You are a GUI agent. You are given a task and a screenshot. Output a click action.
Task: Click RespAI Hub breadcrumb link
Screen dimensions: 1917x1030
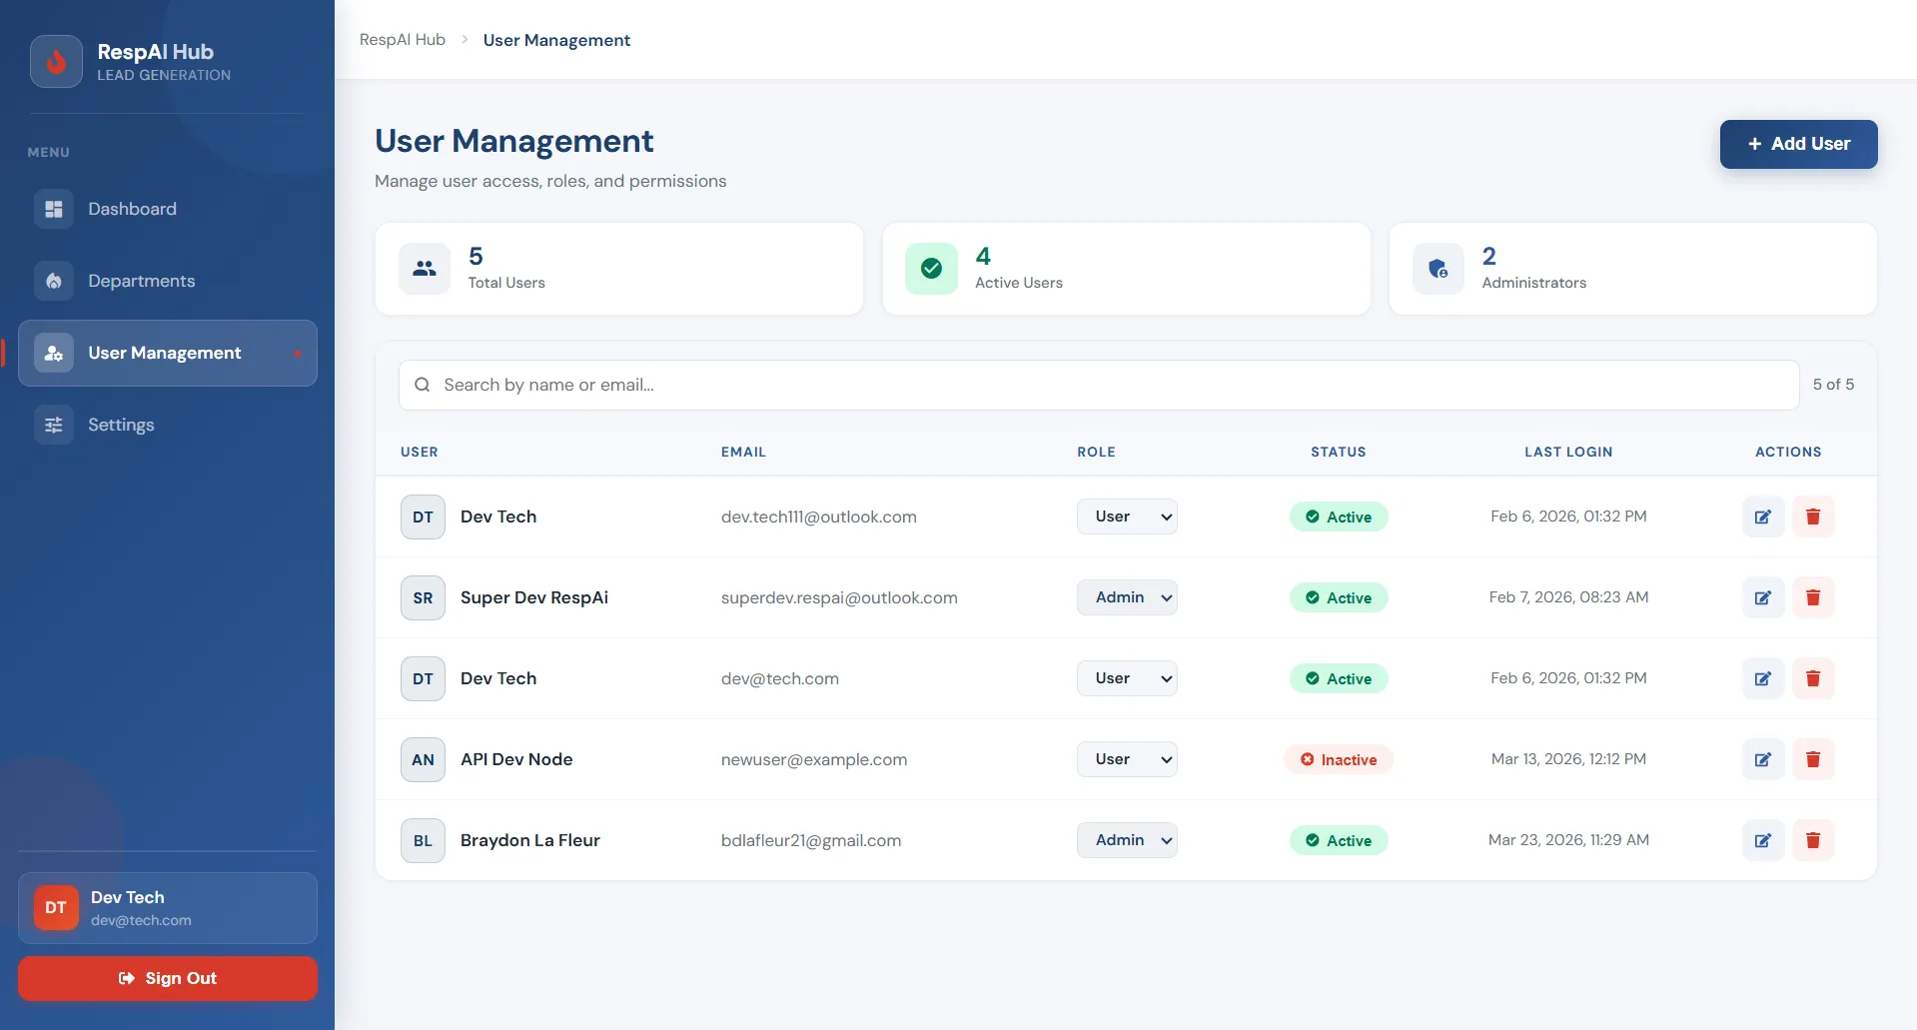coord(403,40)
